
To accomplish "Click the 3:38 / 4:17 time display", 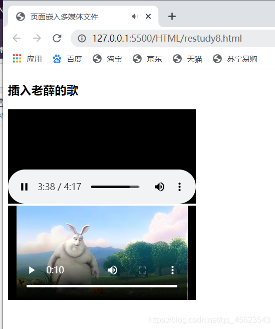I will (59, 187).
